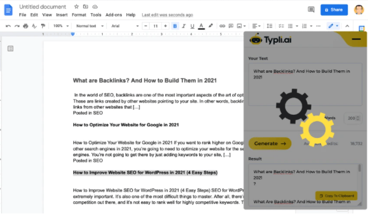This screenshot has width=368, height=214.
Task: Open the File menu
Action: pyautogui.click(x=23, y=15)
